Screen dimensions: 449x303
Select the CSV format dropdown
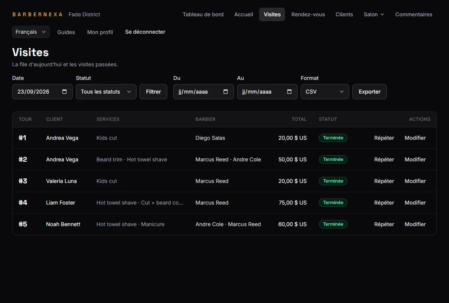click(325, 92)
